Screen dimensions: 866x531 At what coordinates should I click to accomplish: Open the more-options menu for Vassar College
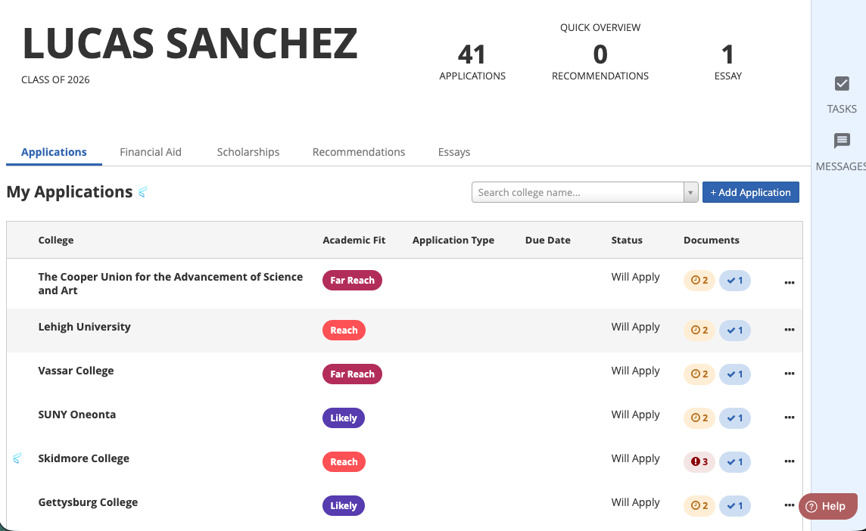click(790, 374)
